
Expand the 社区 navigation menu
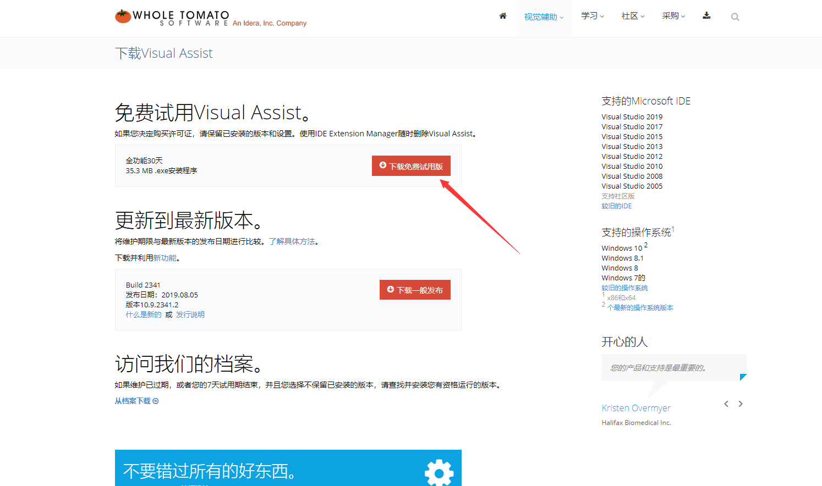tap(633, 16)
